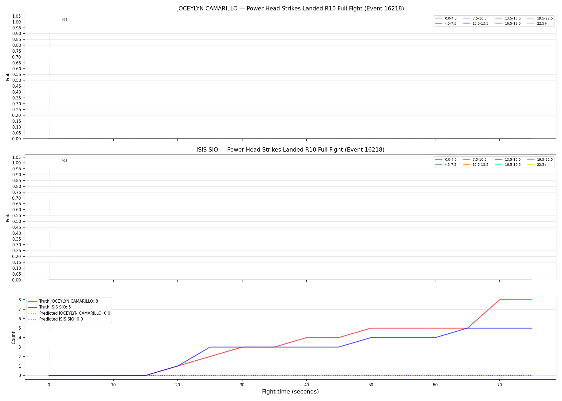
Task: Click tick label 0.75 on ISIS SIO chart
Action: click(x=17, y=192)
